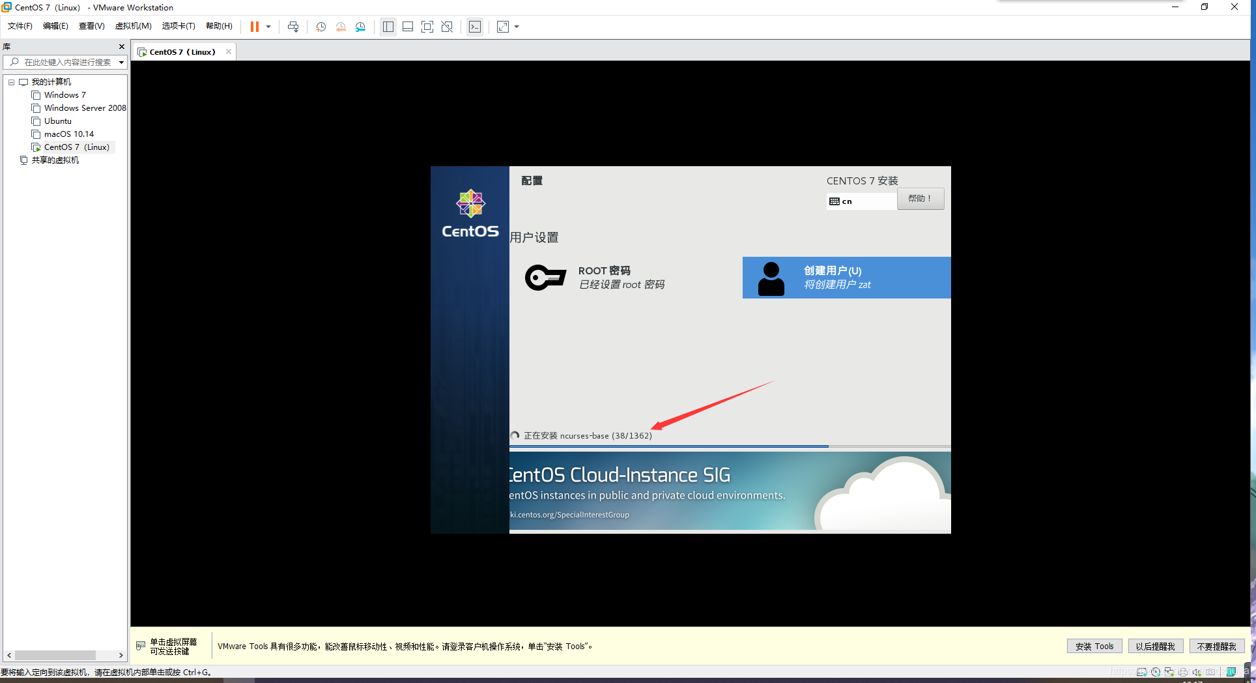Select 我的计算机 in the library tree

tap(51, 82)
